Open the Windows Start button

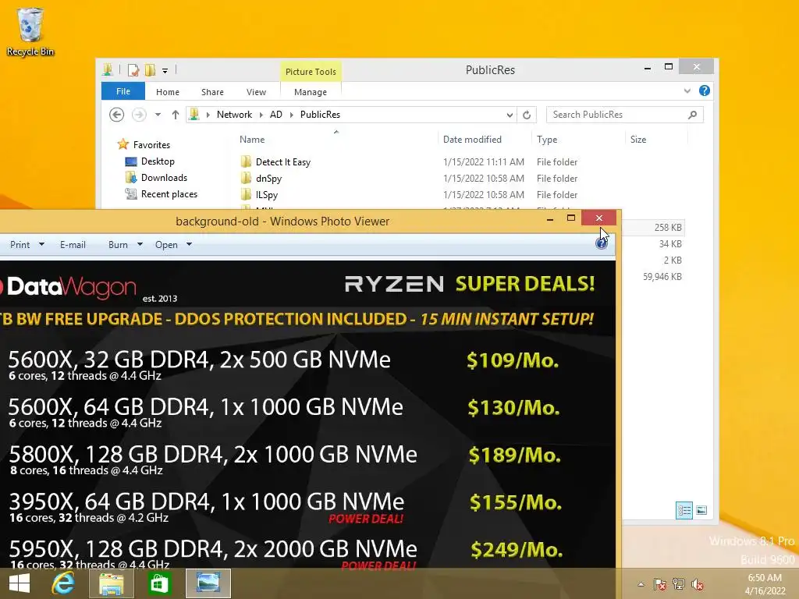[x=20, y=583]
